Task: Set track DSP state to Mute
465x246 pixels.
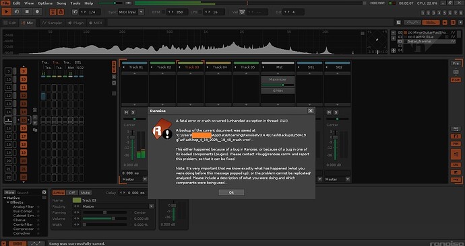Action: point(85,193)
